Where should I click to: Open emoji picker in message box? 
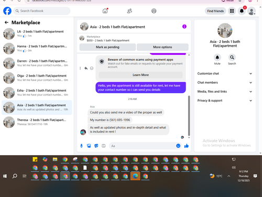(178, 146)
